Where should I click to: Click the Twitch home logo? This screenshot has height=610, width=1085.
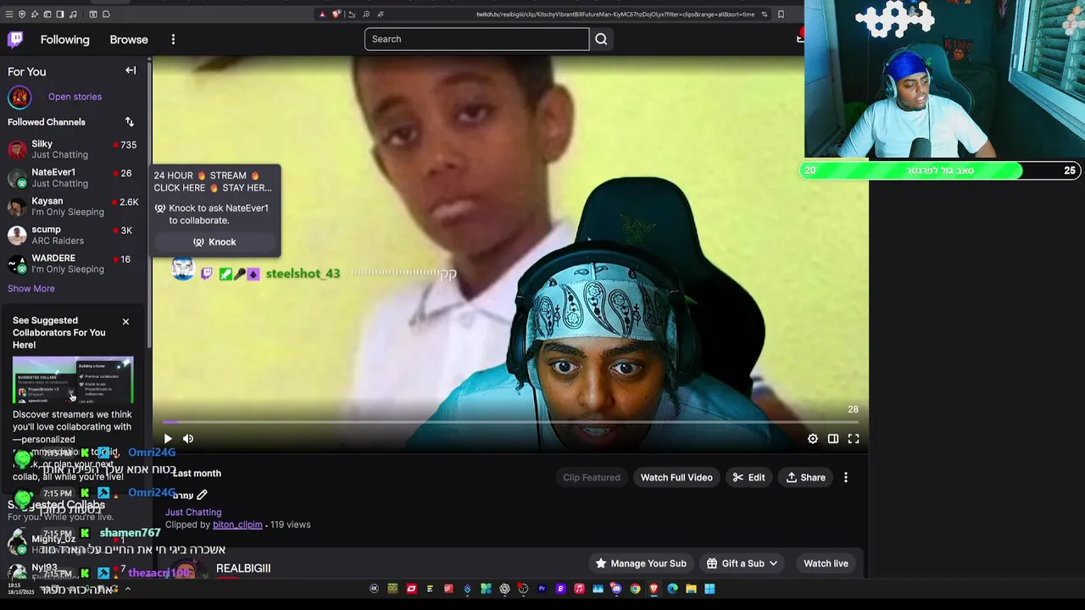pos(15,39)
